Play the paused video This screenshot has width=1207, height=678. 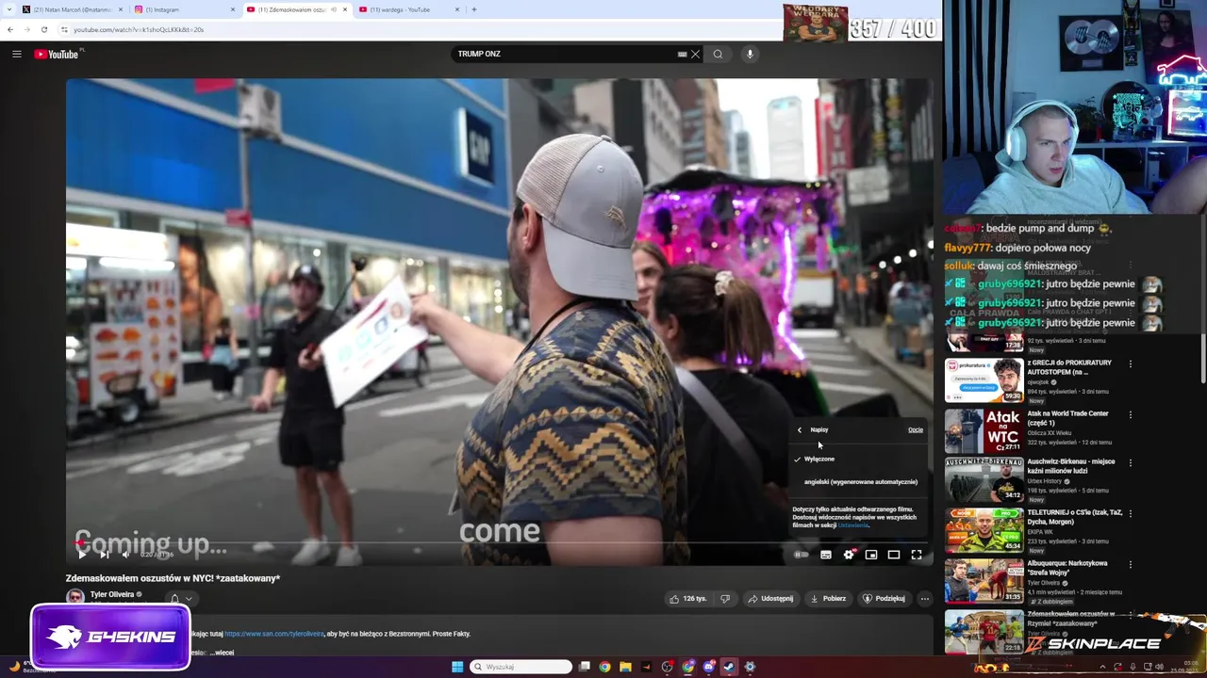coord(81,555)
